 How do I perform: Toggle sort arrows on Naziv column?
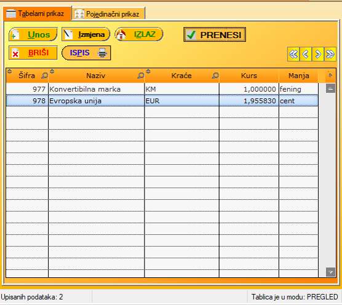[52, 71]
